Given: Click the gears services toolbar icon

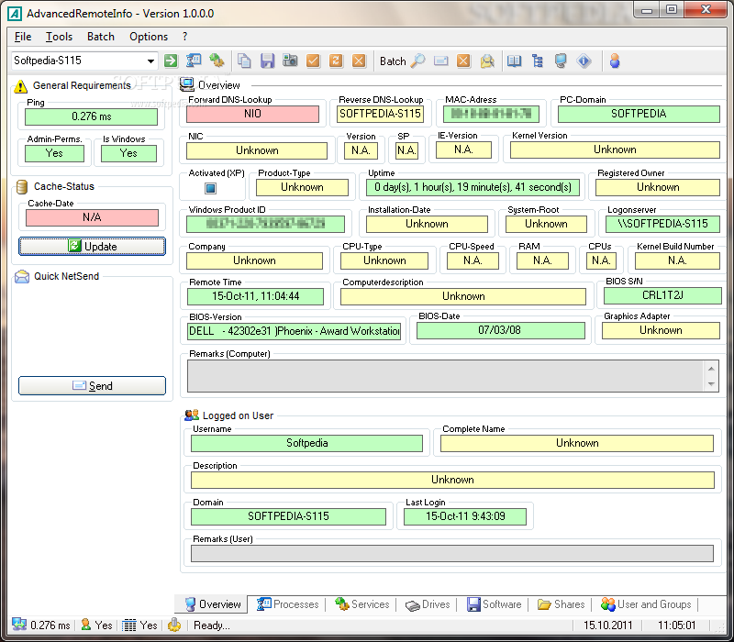Looking at the screenshot, I should point(217,61).
